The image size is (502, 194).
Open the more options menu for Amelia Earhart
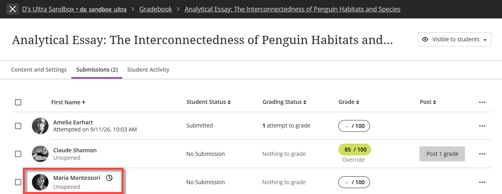coord(482,126)
